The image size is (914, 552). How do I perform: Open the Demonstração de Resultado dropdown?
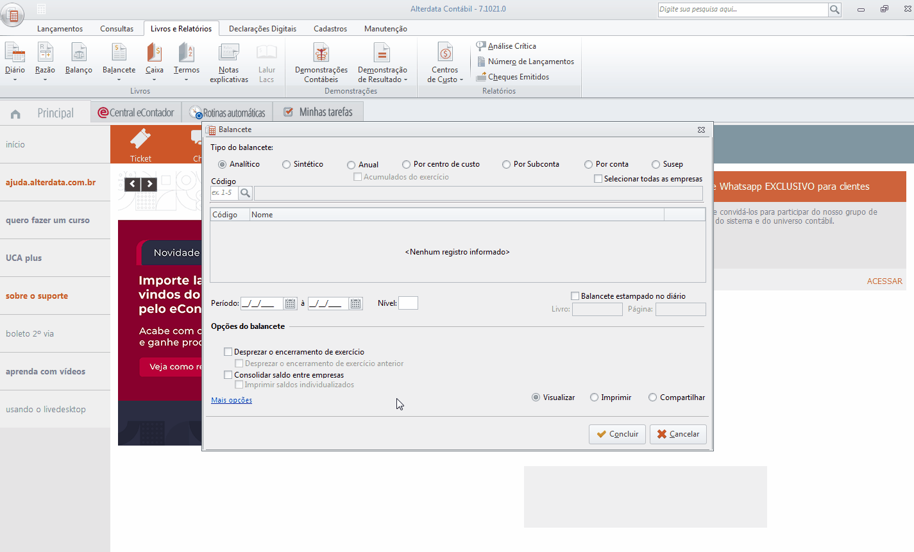[x=406, y=80]
